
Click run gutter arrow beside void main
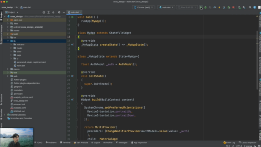(x=73, y=17)
